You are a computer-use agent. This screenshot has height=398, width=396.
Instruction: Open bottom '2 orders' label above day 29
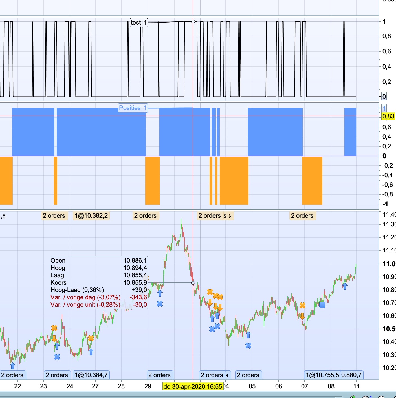[x=159, y=375]
